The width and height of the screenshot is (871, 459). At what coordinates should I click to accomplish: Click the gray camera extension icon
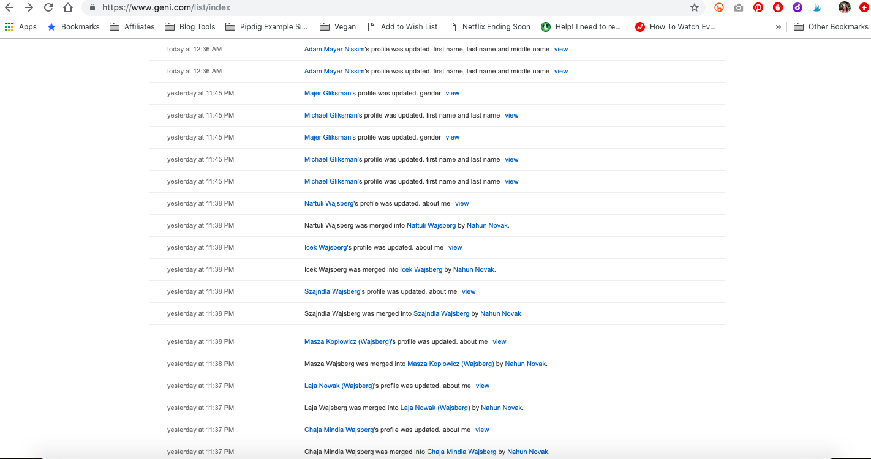[x=739, y=8]
